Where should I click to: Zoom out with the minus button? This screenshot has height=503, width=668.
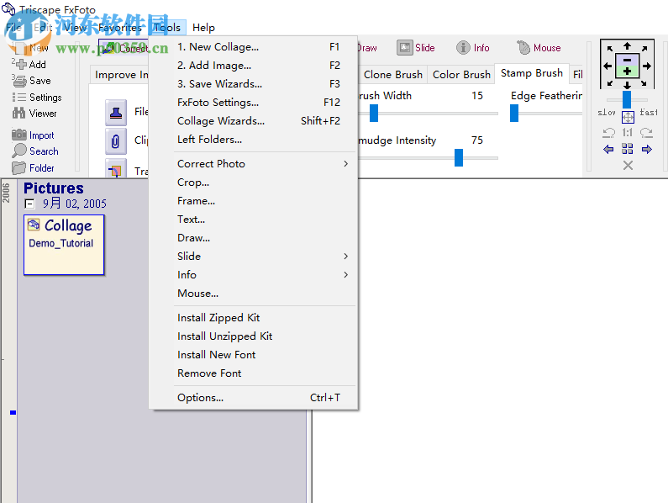[x=627, y=61]
